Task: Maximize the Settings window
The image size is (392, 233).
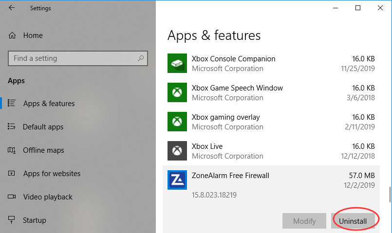Action: pyautogui.click(x=358, y=8)
